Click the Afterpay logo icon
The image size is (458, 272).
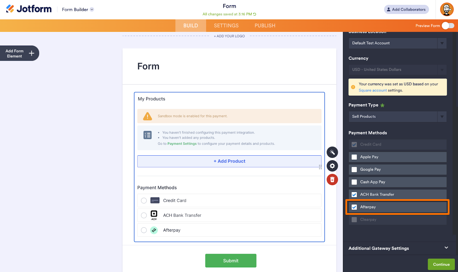(x=154, y=230)
